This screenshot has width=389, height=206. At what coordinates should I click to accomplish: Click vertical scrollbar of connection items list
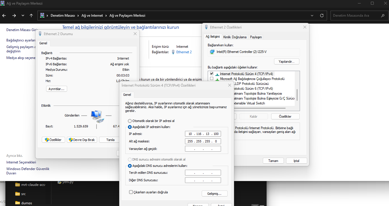(x=297, y=94)
